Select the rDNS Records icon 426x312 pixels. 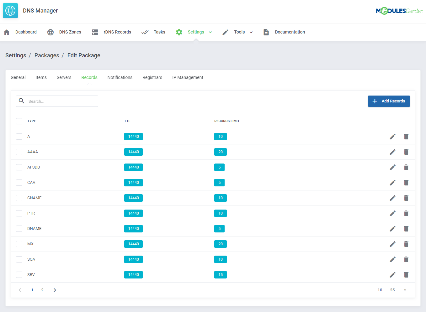(95, 32)
